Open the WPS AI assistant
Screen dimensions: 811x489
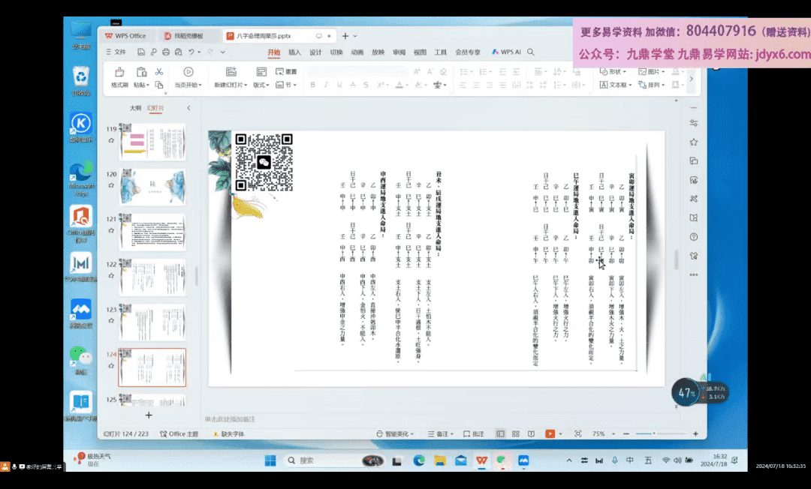tap(507, 52)
